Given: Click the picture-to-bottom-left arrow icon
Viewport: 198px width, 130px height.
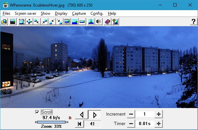Looking at the screenshot, I should click(x=52, y=22).
